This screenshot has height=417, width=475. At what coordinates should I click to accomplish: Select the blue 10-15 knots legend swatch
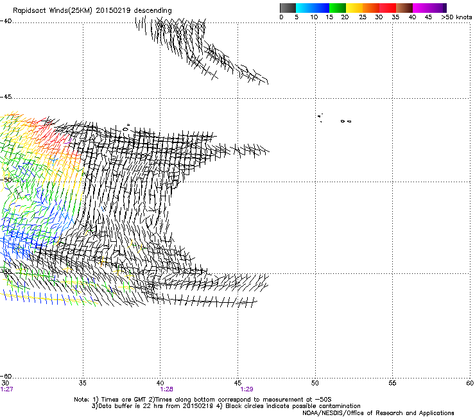tap(321, 8)
